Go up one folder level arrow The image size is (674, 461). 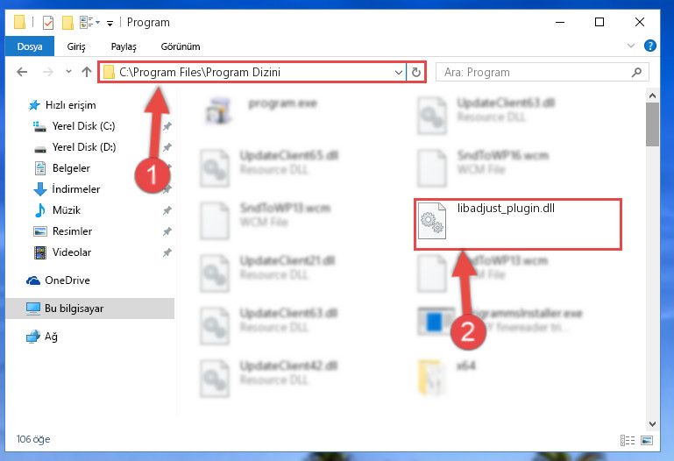coord(87,72)
